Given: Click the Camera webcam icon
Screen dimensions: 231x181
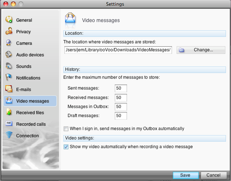Looking at the screenshot, I should tap(9, 43).
